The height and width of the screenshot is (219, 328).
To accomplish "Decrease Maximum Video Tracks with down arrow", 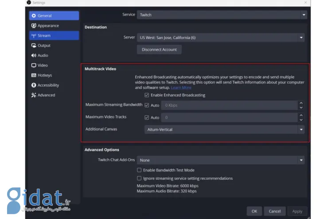I will pyautogui.click(x=301, y=120).
